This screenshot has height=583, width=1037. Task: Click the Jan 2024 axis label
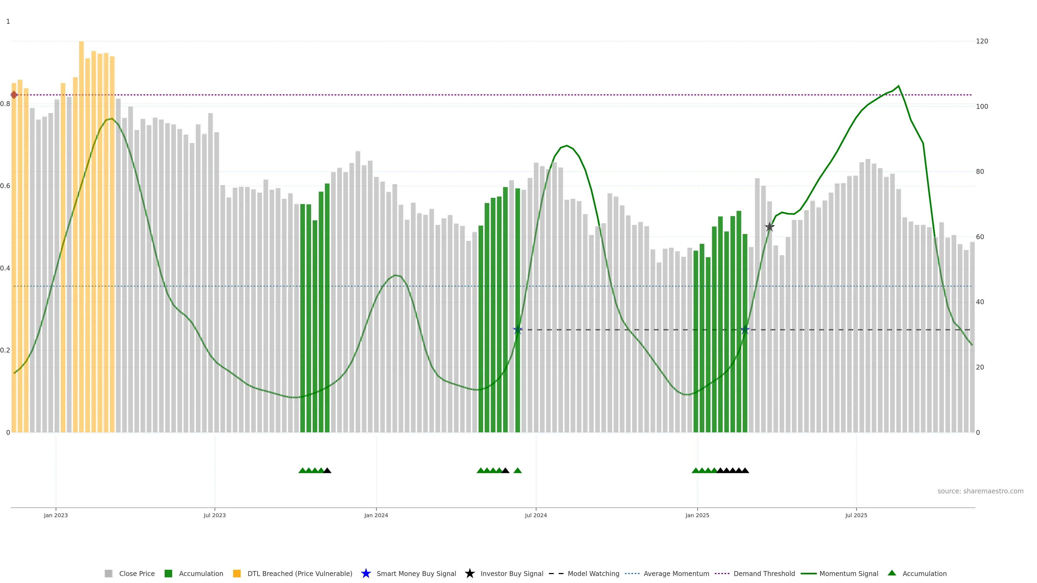point(376,515)
